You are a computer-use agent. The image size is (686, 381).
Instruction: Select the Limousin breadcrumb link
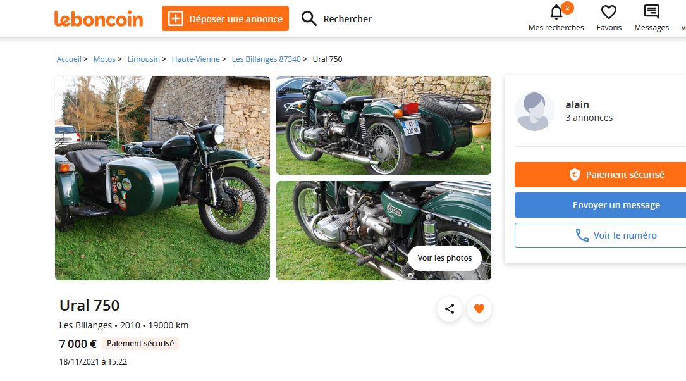(144, 59)
